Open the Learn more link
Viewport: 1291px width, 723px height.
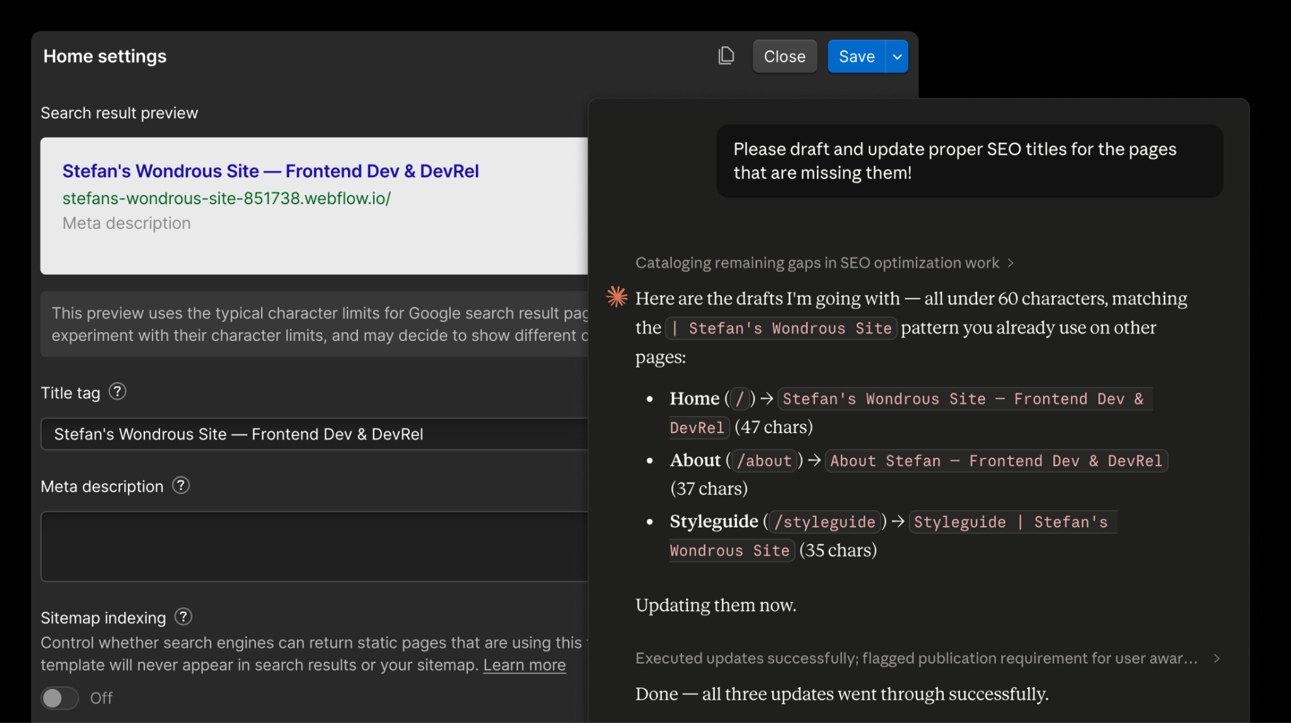(524, 665)
